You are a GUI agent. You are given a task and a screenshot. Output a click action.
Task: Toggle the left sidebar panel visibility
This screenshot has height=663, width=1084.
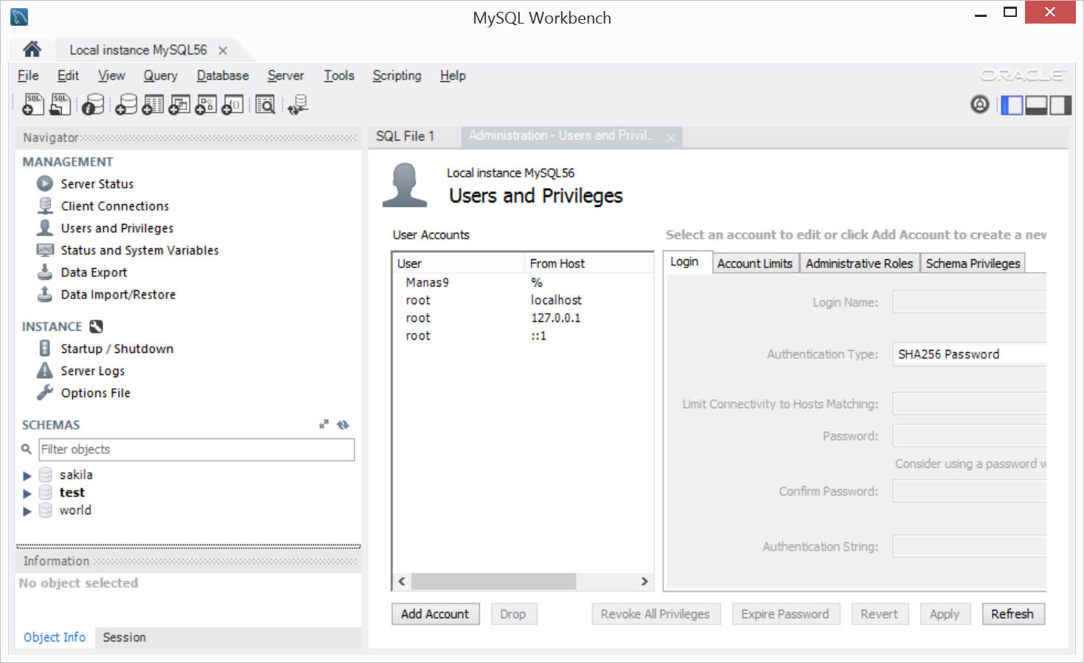(1012, 105)
